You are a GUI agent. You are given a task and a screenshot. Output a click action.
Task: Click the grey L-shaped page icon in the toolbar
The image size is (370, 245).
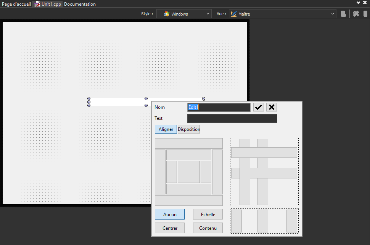(343, 14)
